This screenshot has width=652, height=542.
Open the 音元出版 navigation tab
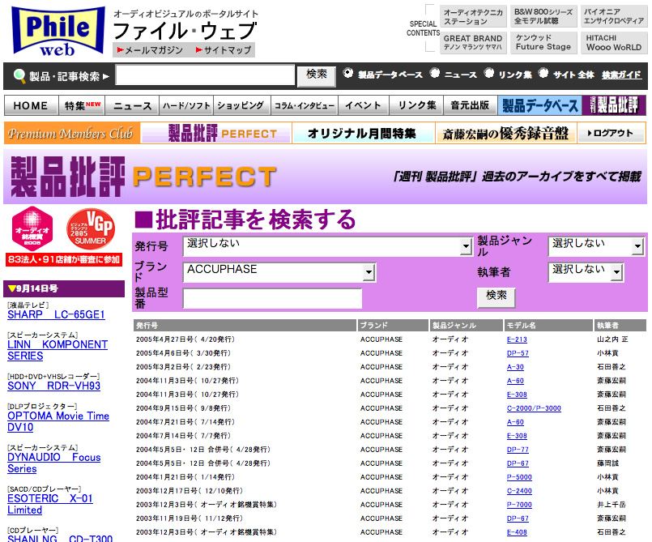pyautogui.click(x=471, y=105)
